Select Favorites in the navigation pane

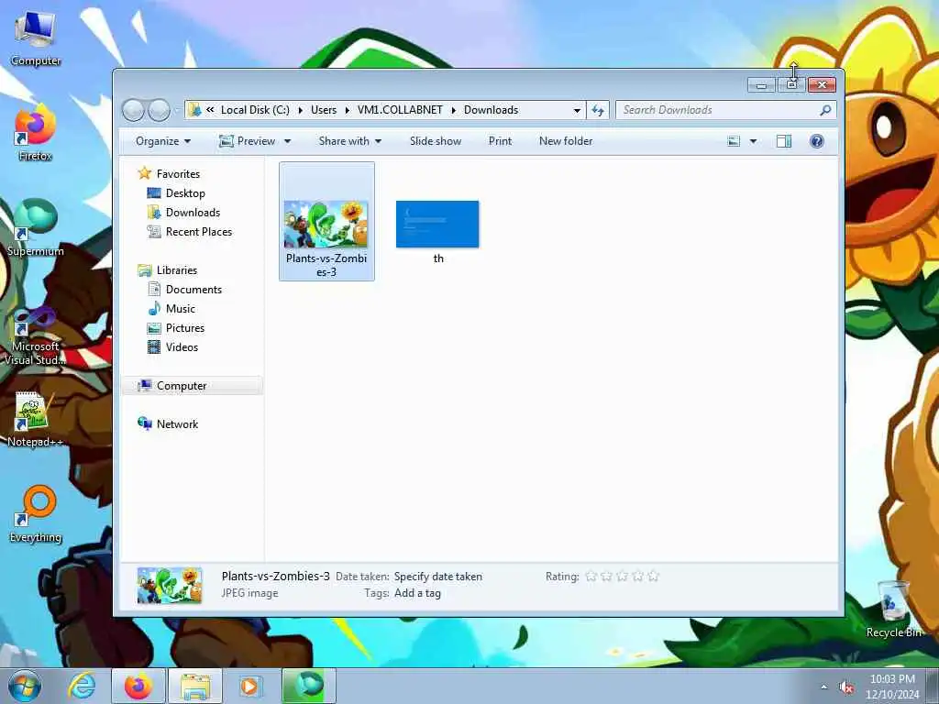[179, 173]
